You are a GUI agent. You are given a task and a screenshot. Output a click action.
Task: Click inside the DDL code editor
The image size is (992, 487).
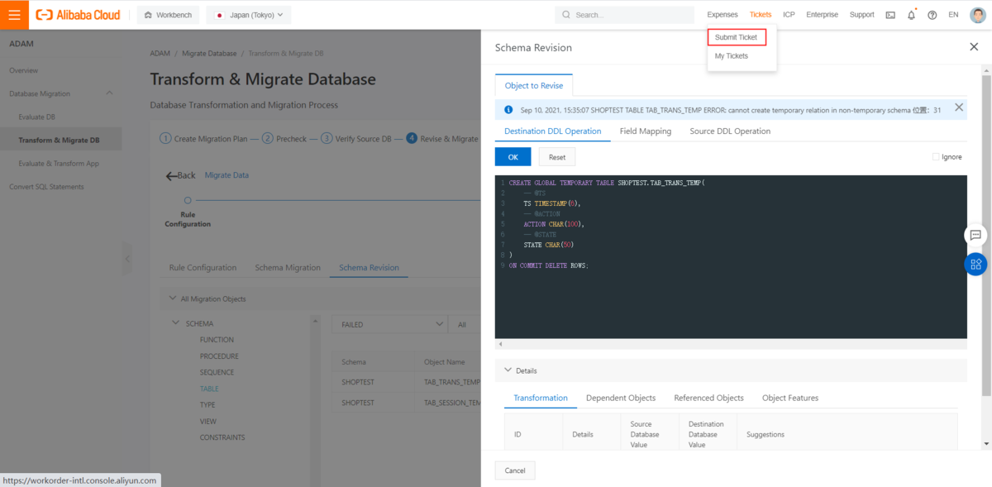731,256
